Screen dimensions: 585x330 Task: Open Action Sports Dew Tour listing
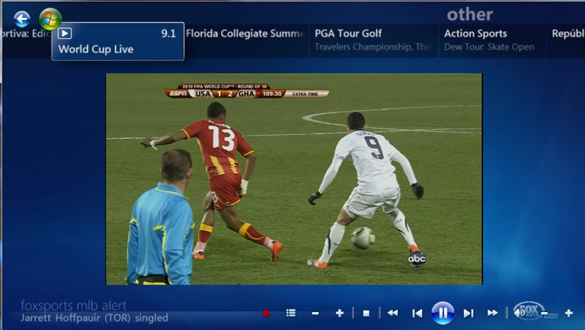493,41
